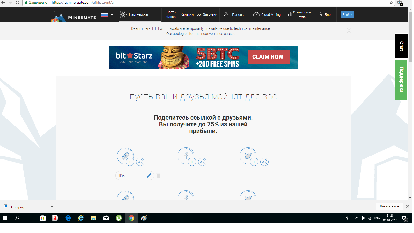414x233 pixels.
Task: View Статистика пула page
Action: (x=300, y=14)
